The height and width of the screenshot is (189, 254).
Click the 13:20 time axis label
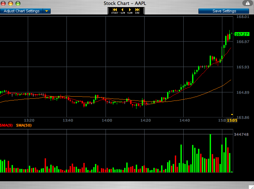click(29, 120)
